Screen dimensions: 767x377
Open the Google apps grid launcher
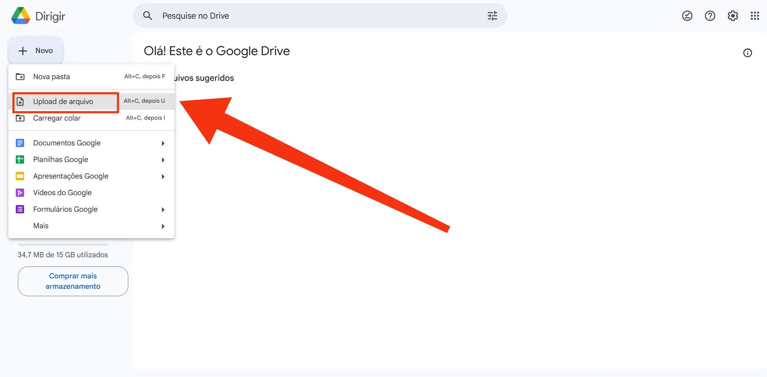pyautogui.click(x=755, y=16)
